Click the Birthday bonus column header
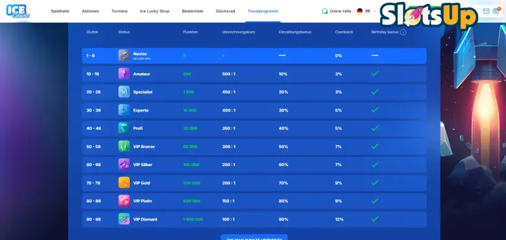This screenshot has width=506, height=240. pyautogui.click(x=385, y=32)
